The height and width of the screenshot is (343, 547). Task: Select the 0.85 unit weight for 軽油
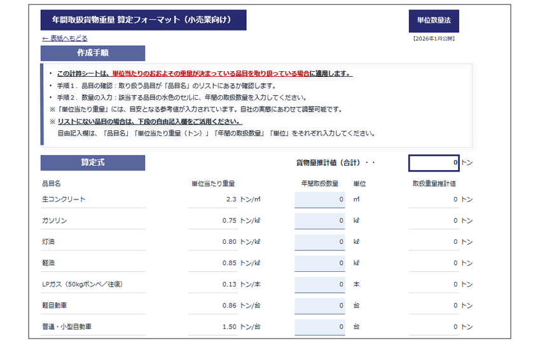pos(229,263)
